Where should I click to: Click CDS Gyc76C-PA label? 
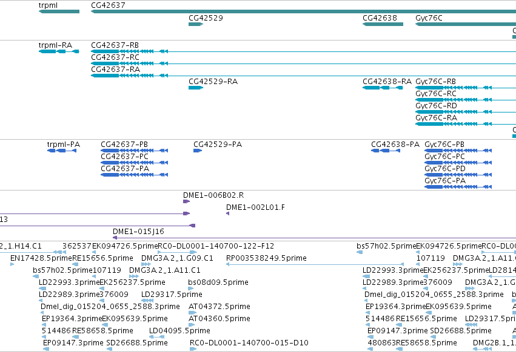pyautogui.click(x=445, y=181)
